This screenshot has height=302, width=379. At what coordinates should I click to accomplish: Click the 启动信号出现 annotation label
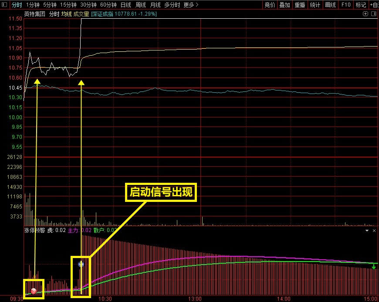pyautogui.click(x=161, y=192)
